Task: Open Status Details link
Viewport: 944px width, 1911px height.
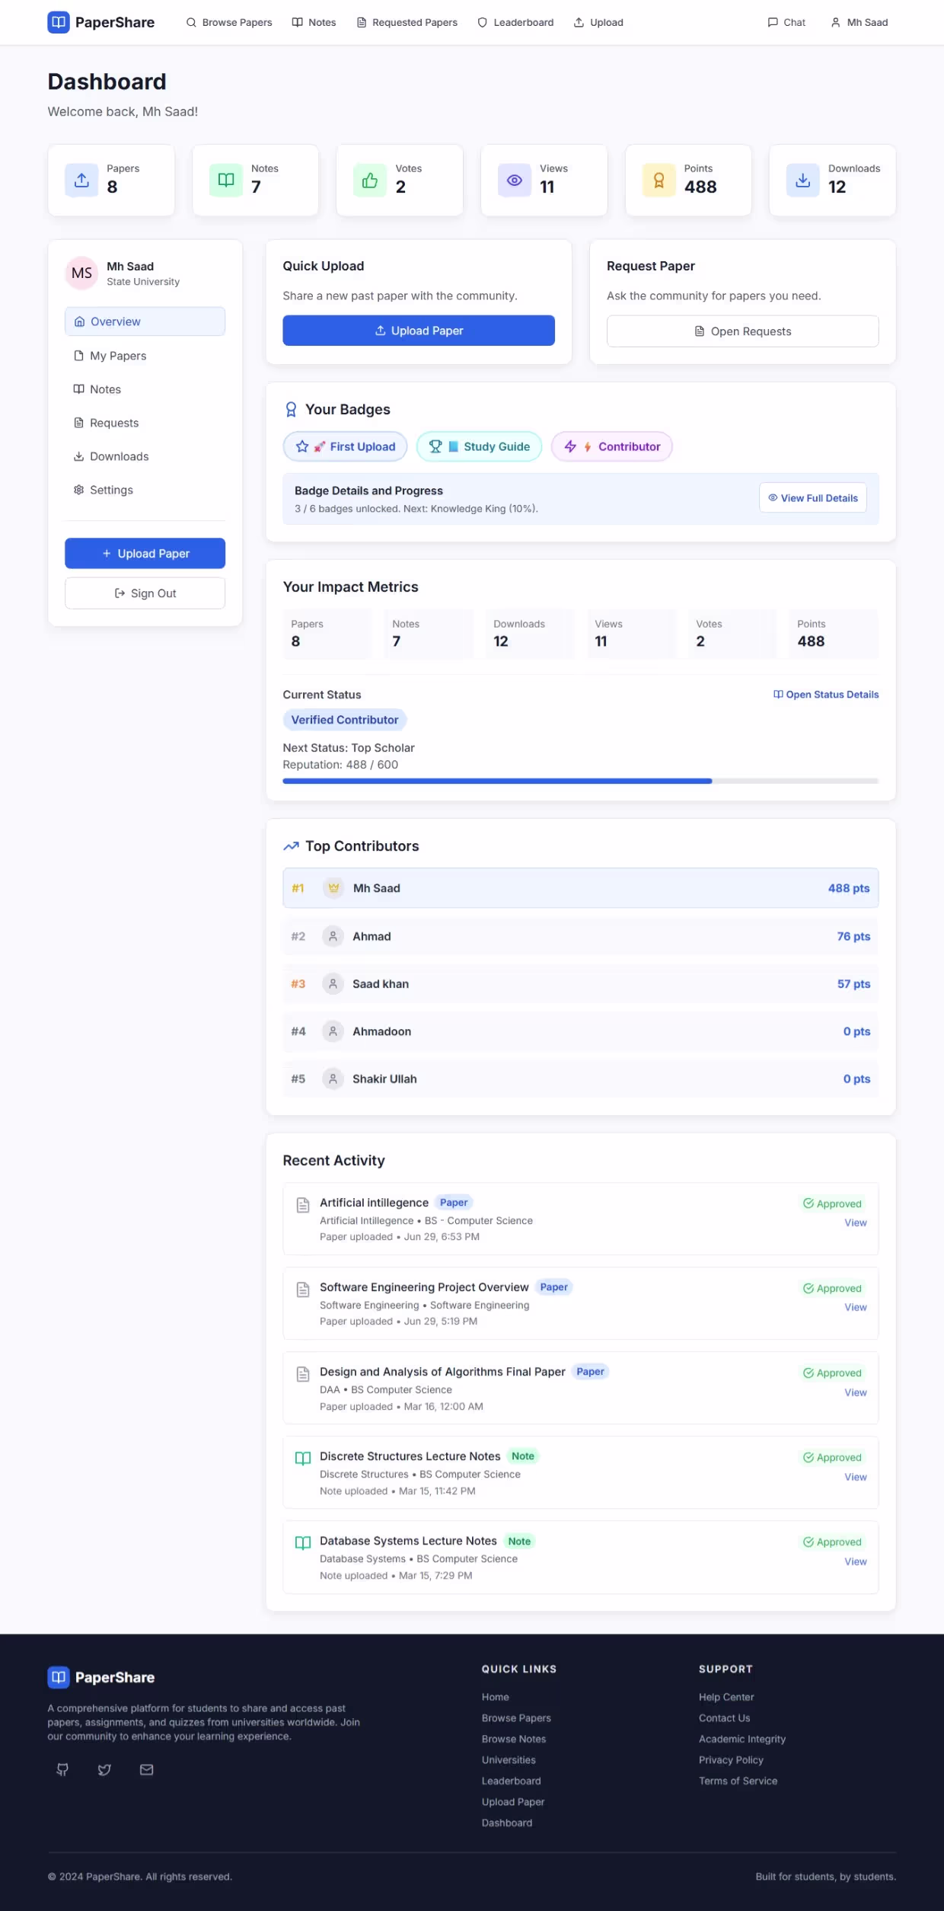Action: [x=826, y=695]
